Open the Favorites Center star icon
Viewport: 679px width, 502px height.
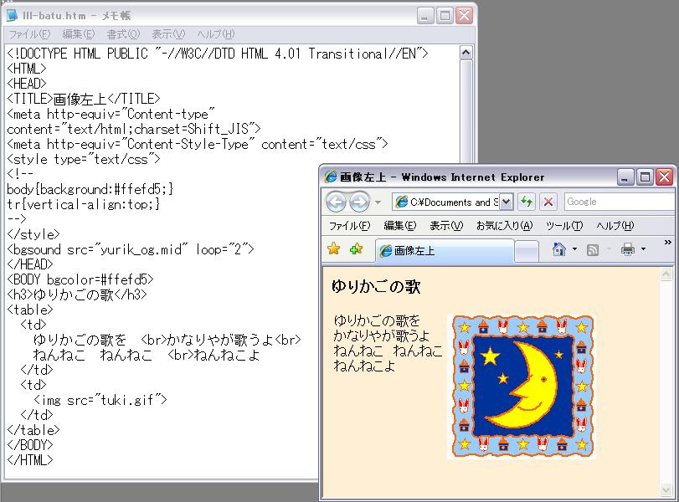334,248
